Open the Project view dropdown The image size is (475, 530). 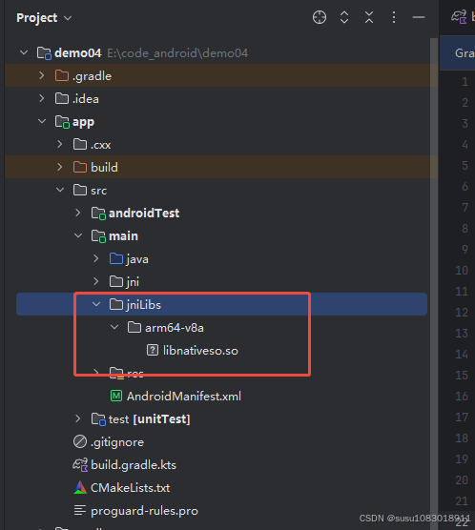pos(44,17)
